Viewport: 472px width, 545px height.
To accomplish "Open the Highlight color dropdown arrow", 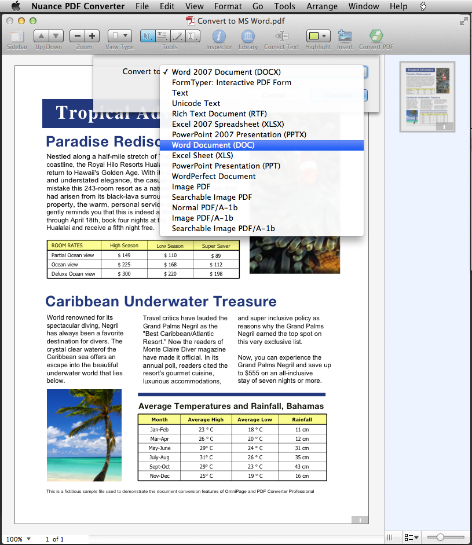I will pyautogui.click(x=325, y=36).
